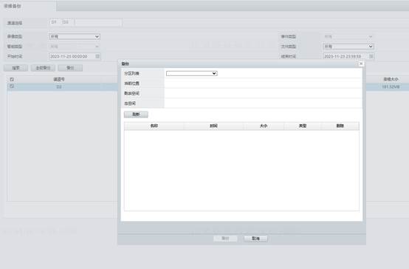Viewport: 409px width, 269px height.
Task: Click the Time column header in dialog
Action: click(x=213, y=126)
